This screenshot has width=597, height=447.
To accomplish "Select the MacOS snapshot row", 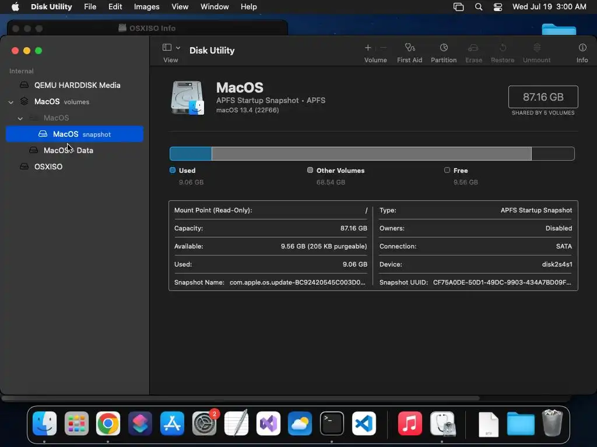I will [75, 134].
